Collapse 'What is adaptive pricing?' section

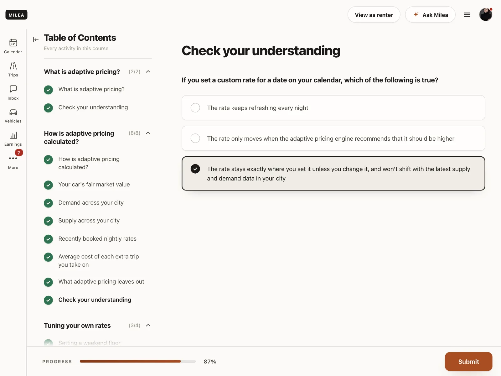[x=148, y=72]
